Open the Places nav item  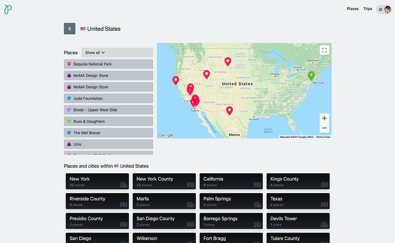tap(352, 9)
